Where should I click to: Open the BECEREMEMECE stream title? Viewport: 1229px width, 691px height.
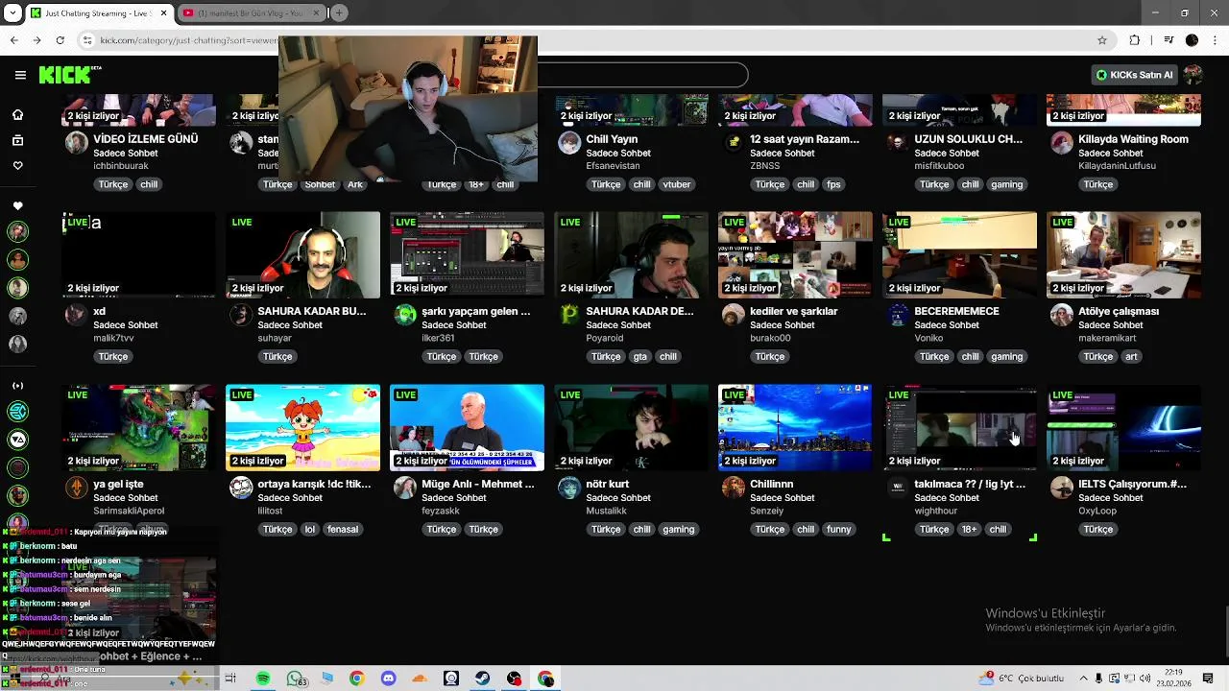pos(956,311)
